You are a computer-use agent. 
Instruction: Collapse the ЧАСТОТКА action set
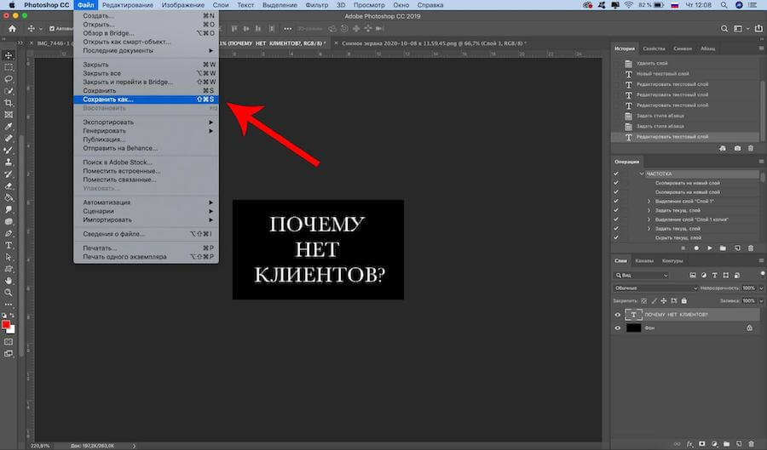tap(641, 174)
